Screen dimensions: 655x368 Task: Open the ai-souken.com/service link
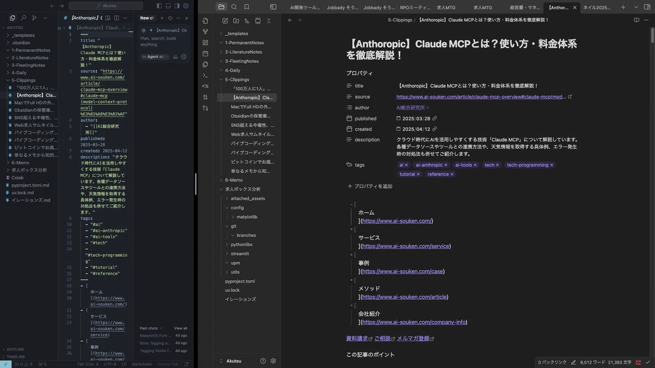coord(406,246)
